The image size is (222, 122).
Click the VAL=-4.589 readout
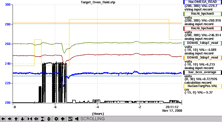click(x=208, y=50)
